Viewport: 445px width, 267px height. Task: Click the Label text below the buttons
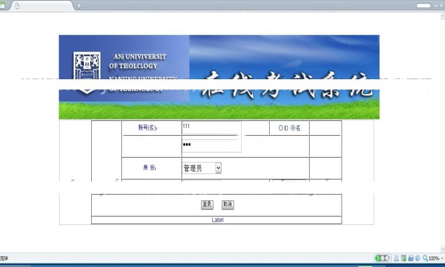pos(218,220)
